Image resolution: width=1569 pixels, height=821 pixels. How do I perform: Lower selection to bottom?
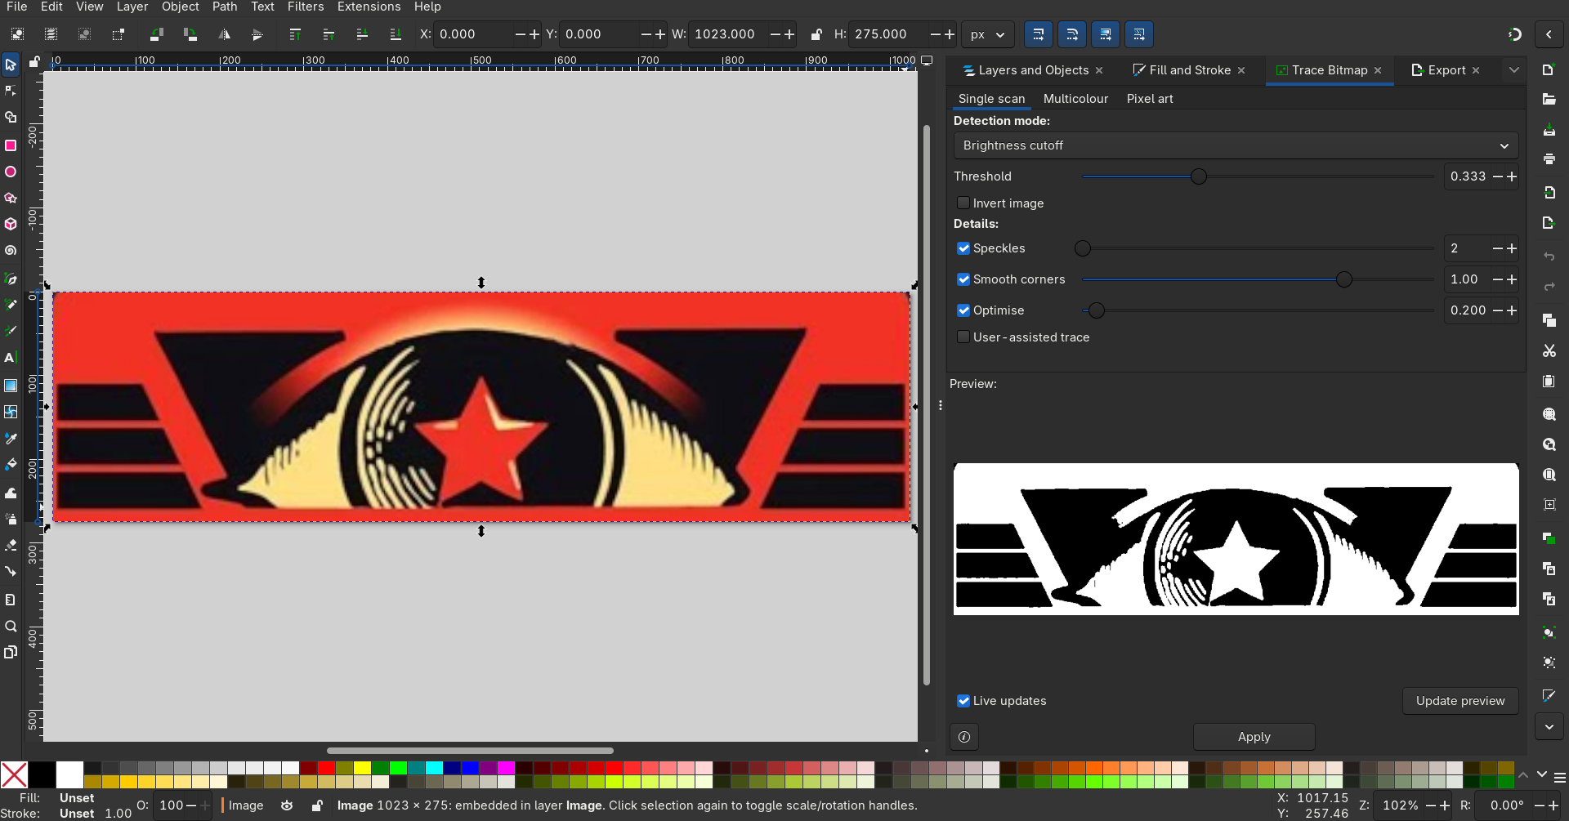(x=396, y=34)
